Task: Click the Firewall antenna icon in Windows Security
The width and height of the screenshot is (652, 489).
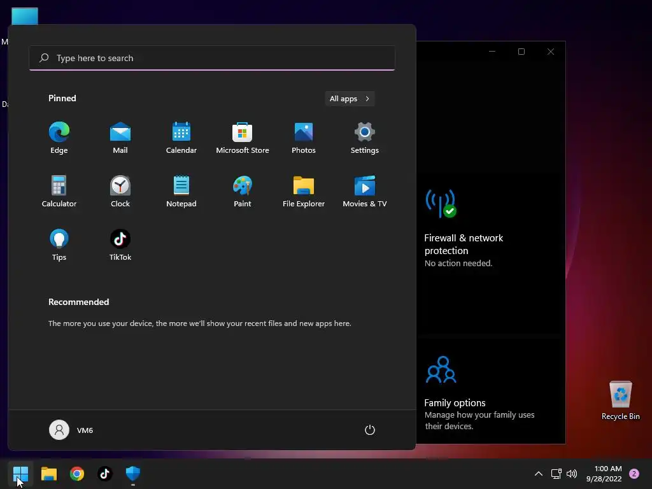Action: [441, 203]
